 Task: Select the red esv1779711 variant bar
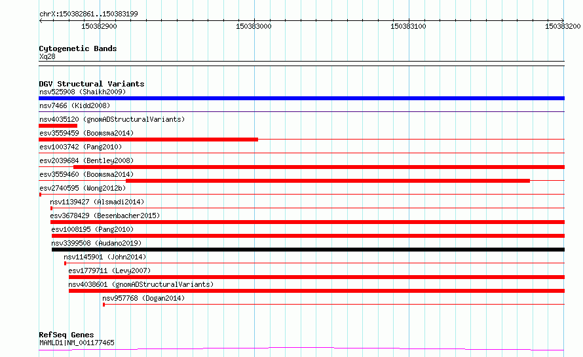point(317,277)
